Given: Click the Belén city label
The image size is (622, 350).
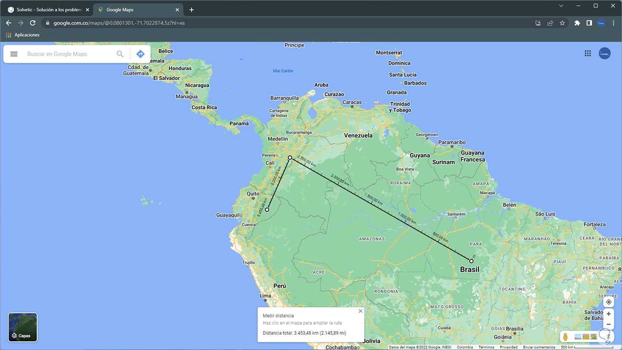Looking at the screenshot, I should pos(510,205).
